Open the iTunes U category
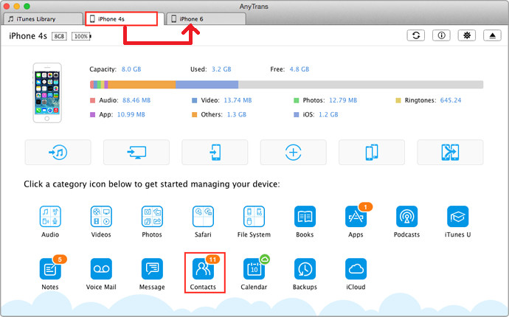This screenshot has height=317, width=509. (457, 217)
